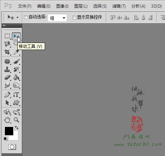Open the 文件(F) menu
The image size is (165, 156).
pyautogui.click(x=25, y=6)
